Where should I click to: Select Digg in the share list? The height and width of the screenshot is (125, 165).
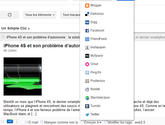click(x=107, y=22)
